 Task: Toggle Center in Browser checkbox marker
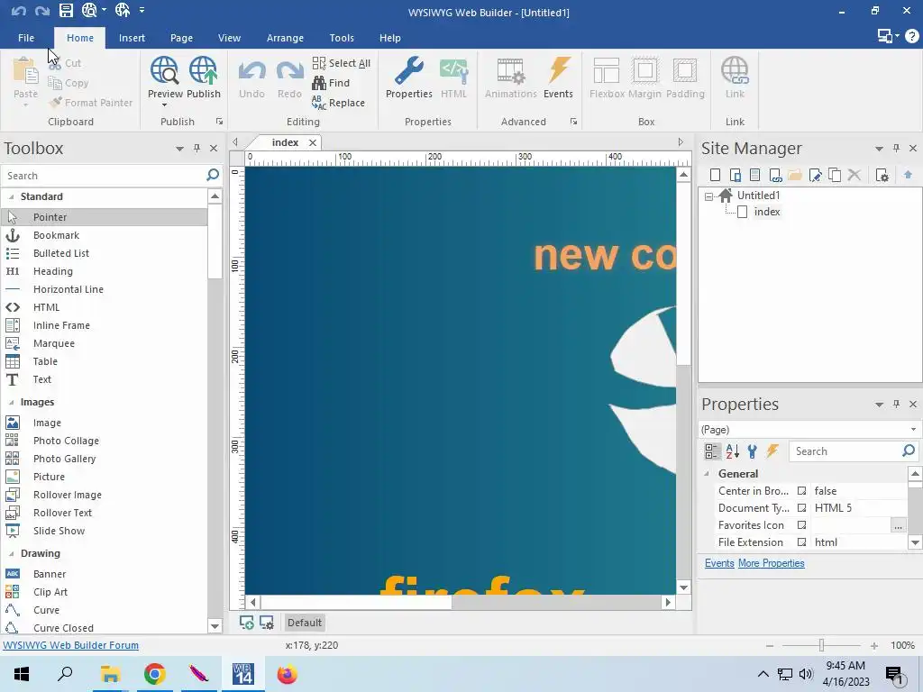[x=801, y=491]
